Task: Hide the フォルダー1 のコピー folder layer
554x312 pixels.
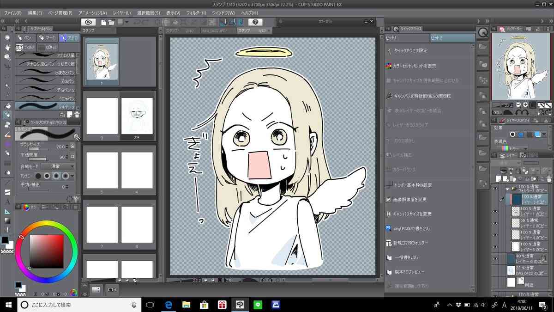Action: click(495, 189)
